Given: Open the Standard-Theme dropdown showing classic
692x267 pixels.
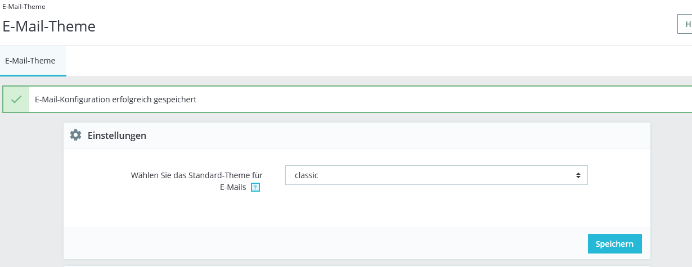Looking at the screenshot, I should [436, 175].
